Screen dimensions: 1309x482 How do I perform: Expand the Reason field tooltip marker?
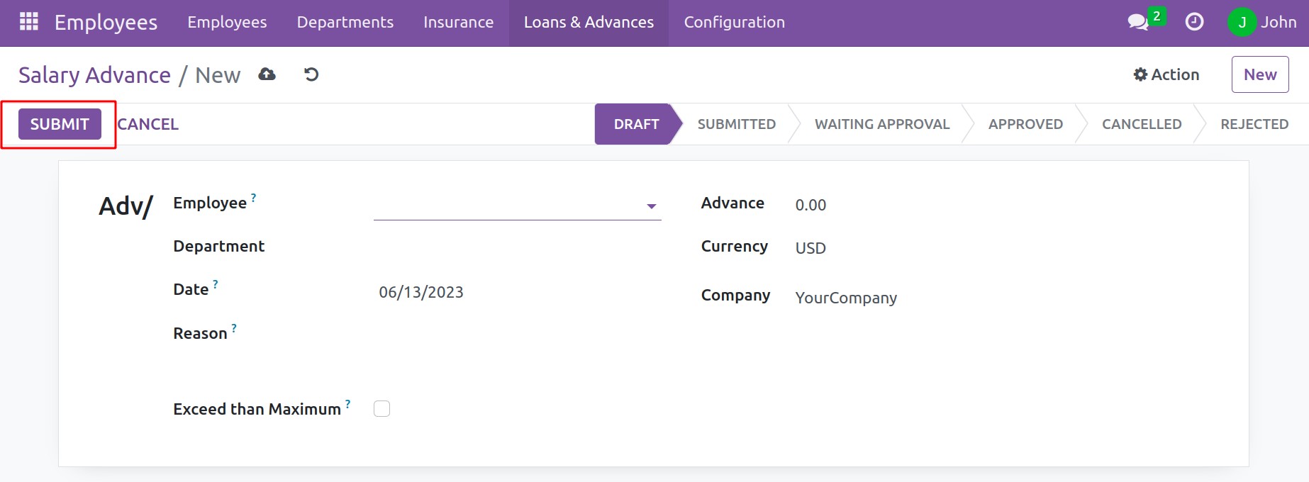pyautogui.click(x=233, y=327)
